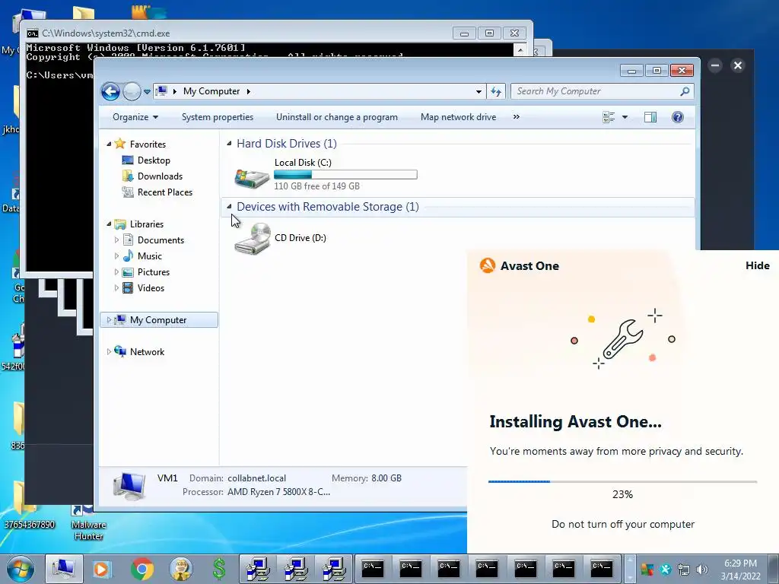This screenshot has height=584, width=779.
Task: Collapse the Libraries group
Action: point(110,224)
